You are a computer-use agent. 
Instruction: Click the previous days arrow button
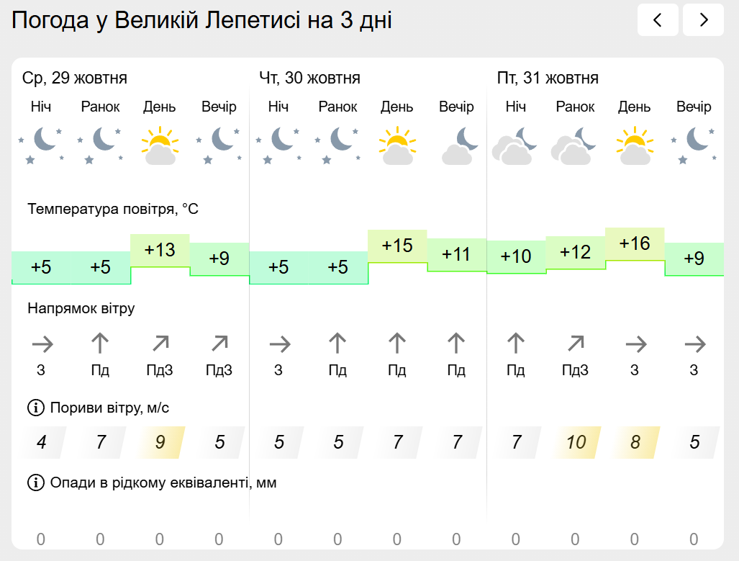658,20
